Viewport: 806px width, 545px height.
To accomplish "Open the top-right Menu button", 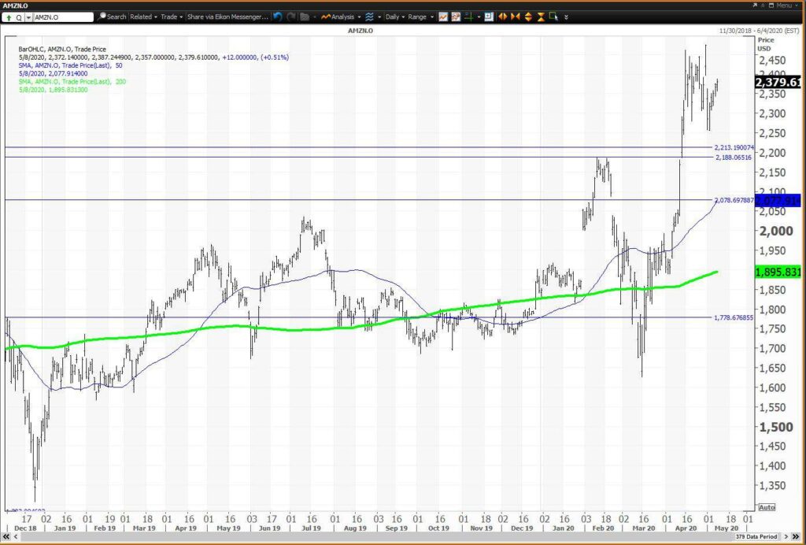I will click(783, 6).
